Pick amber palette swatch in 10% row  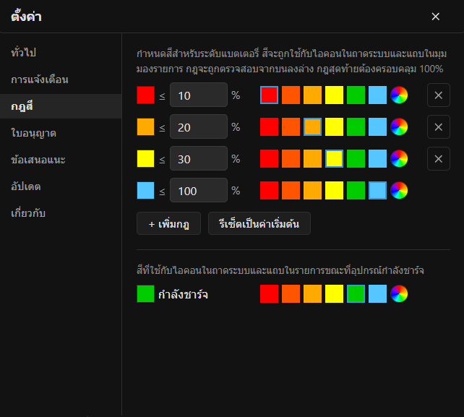[312, 95]
